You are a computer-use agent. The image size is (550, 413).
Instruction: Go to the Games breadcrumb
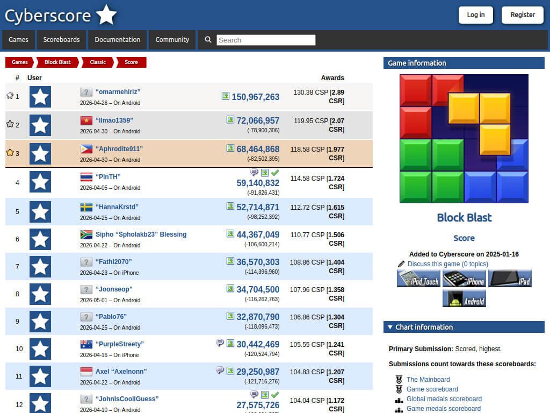pyautogui.click(x=19, y=62)
